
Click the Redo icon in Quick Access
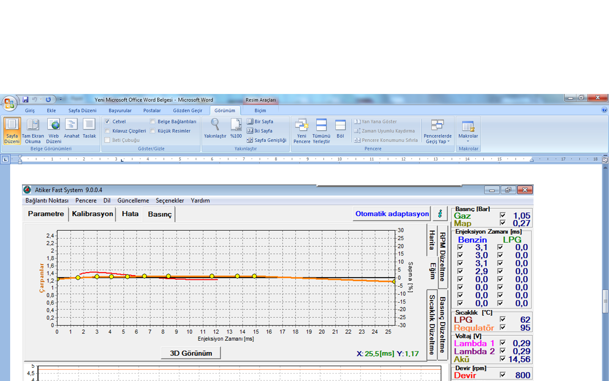pyautogui.click(x=48, y=99)
